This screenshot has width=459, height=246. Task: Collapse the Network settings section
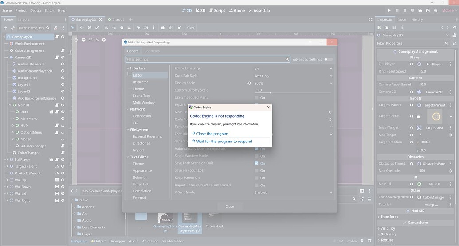click(x=128, y=109)
